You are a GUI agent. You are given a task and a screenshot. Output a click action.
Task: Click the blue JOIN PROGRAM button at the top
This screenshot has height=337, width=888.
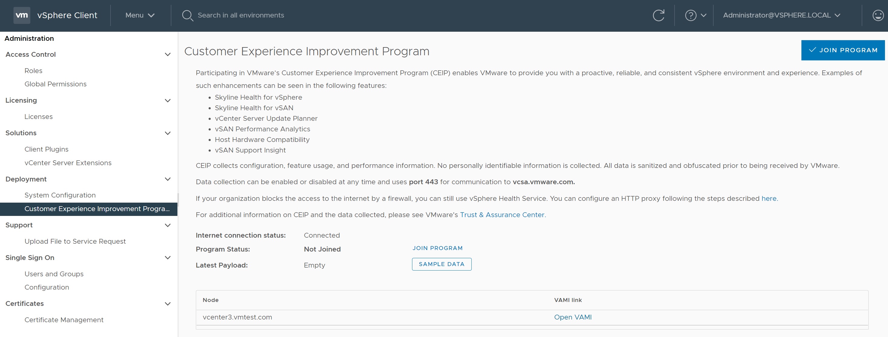pyautogui.click(x=843, y=50)
